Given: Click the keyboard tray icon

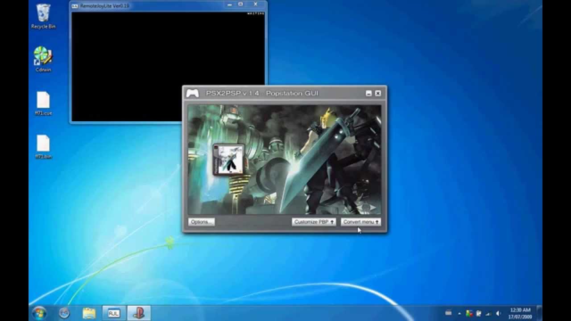Looking at the screenshot, I should click(x=448, y=313).
